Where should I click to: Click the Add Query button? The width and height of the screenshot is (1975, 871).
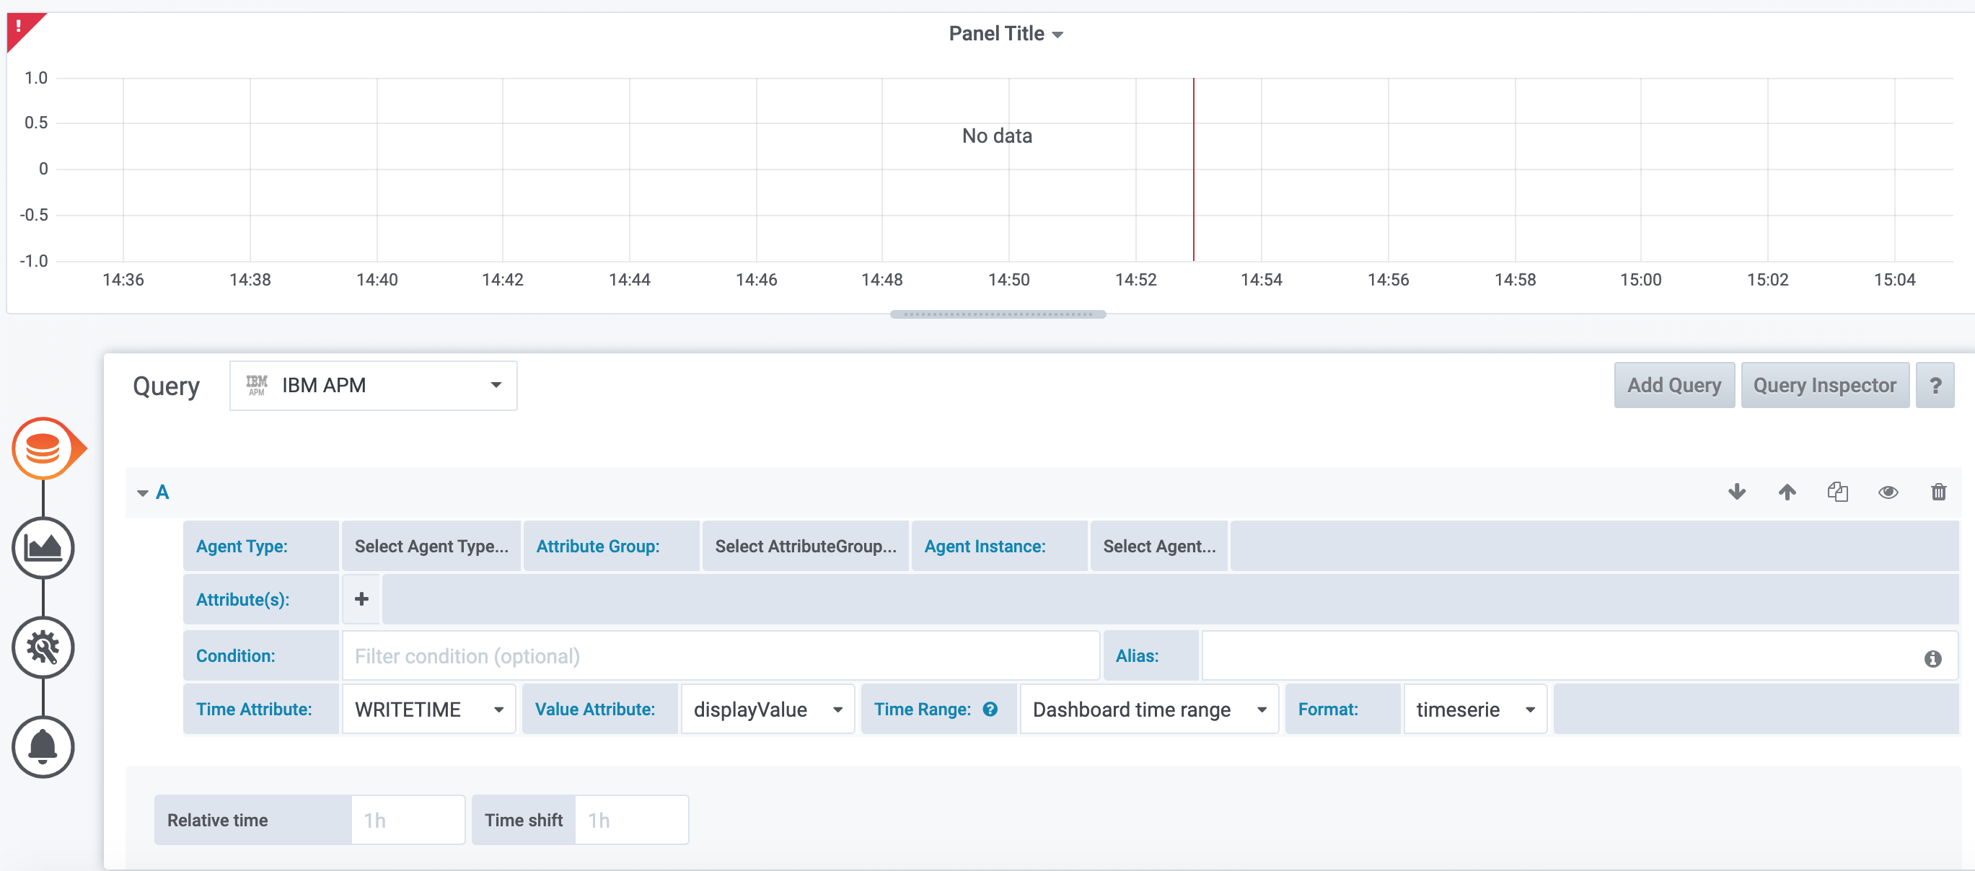point(1673,385)
